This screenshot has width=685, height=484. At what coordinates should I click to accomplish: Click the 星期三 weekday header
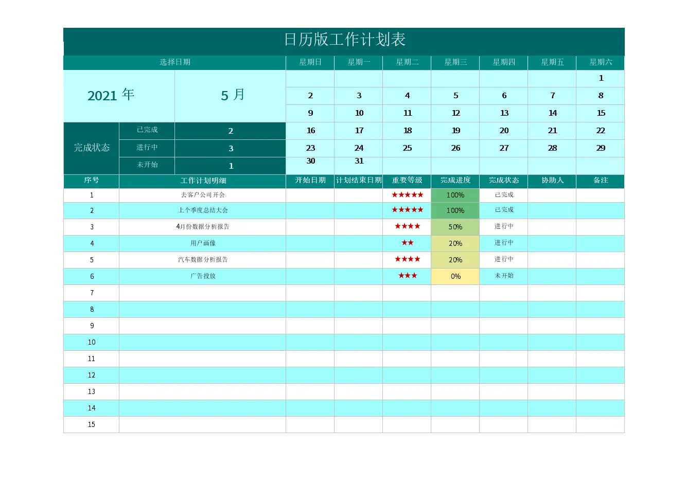pyautogui.click(x=455, y=62)
